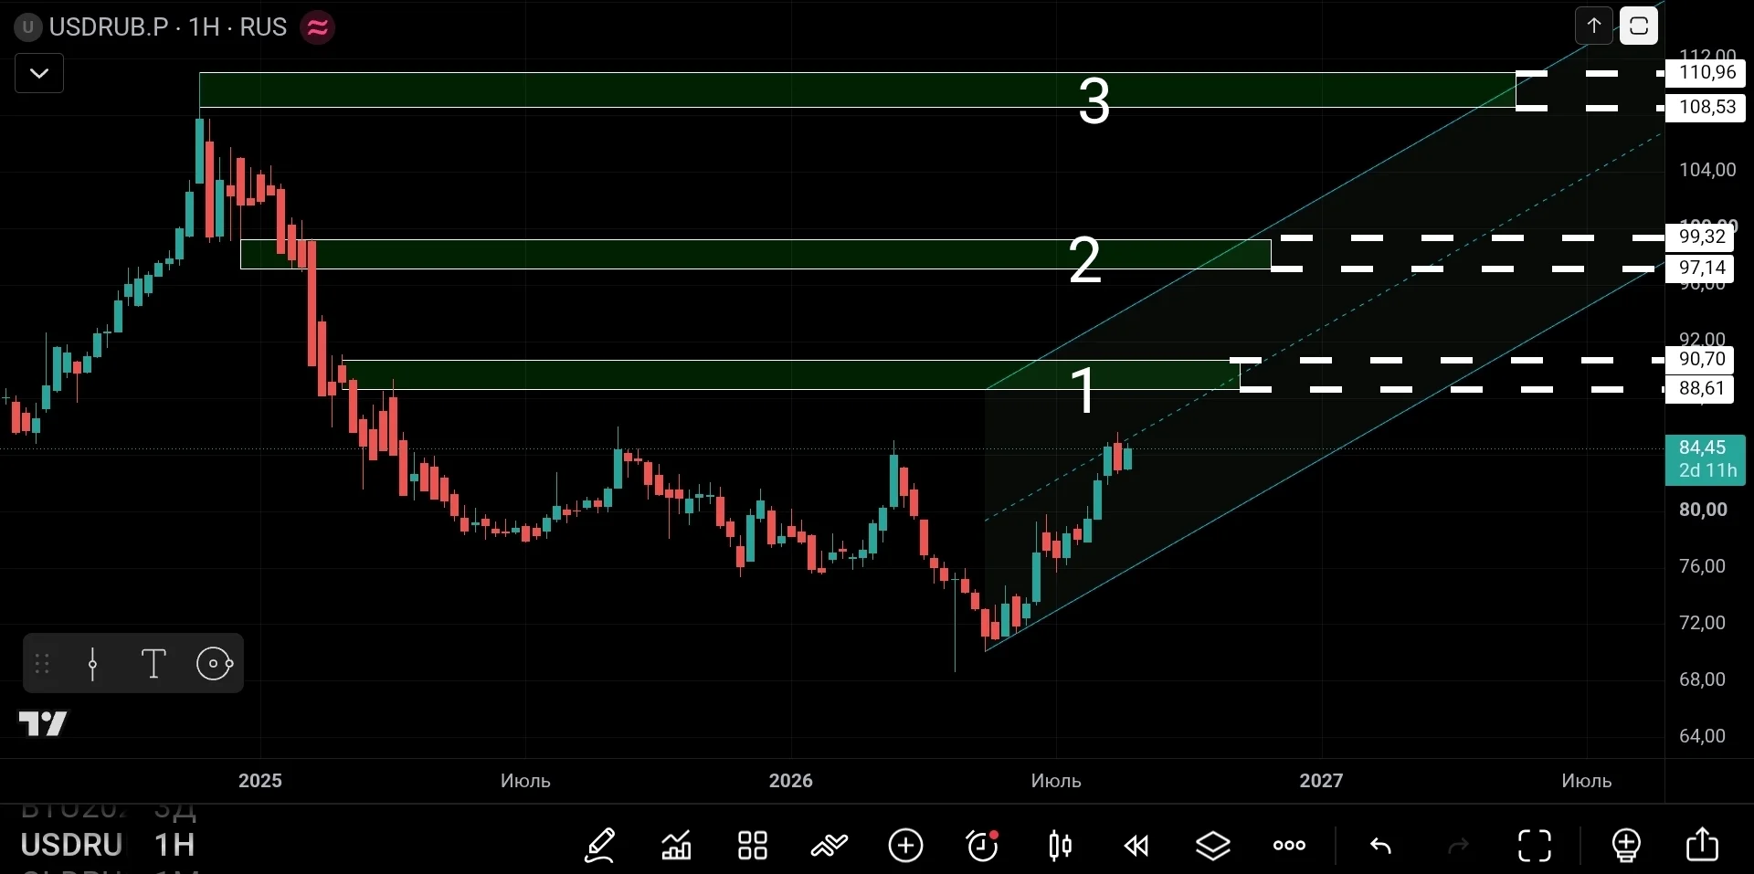Click the 68,00 price scale value

[1702, 679]
